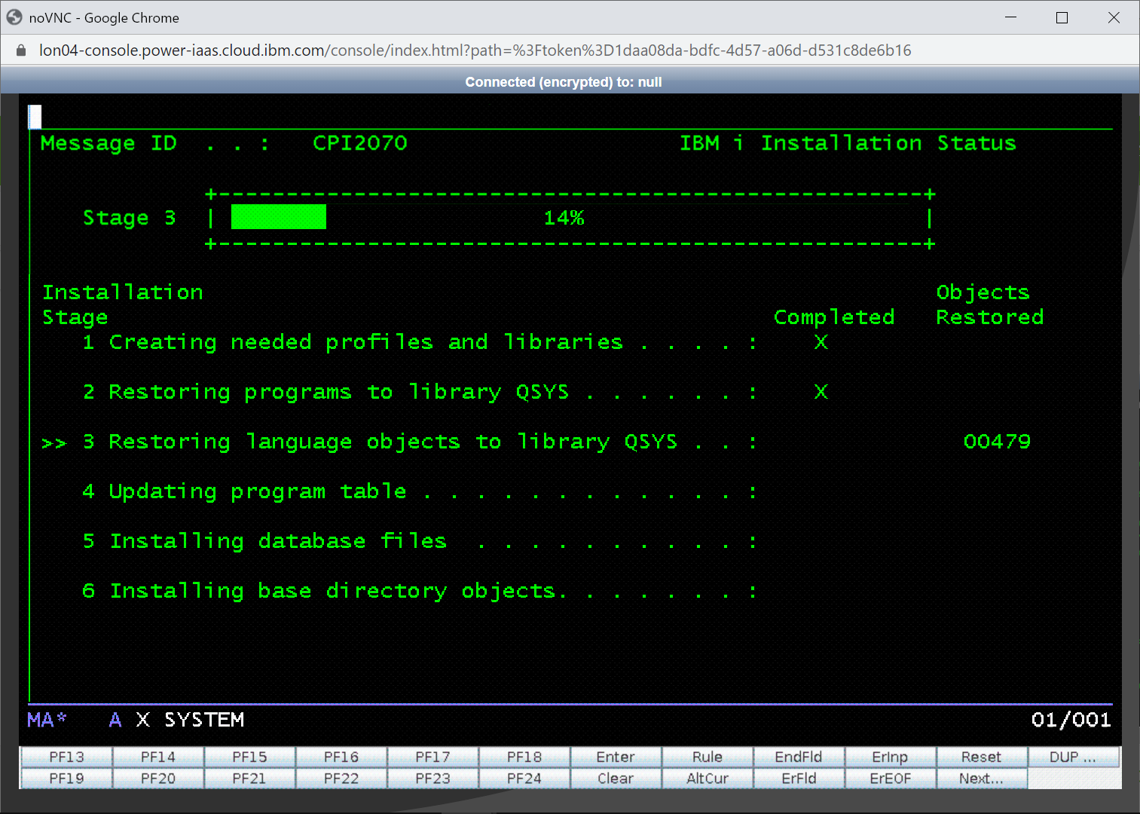Click the 'SYSTEM' status line text
This screenshot has height=814, width=1140.
click(204, 720)
